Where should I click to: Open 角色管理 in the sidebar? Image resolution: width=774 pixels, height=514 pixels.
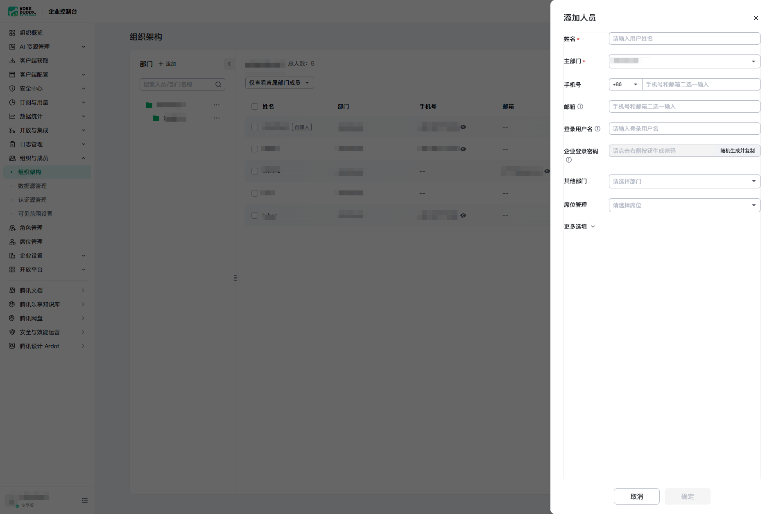[47, 228]
